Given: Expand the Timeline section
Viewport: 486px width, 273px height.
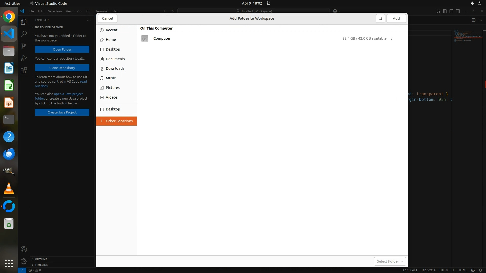Looking at the screenshot, I should coord(41,265).
